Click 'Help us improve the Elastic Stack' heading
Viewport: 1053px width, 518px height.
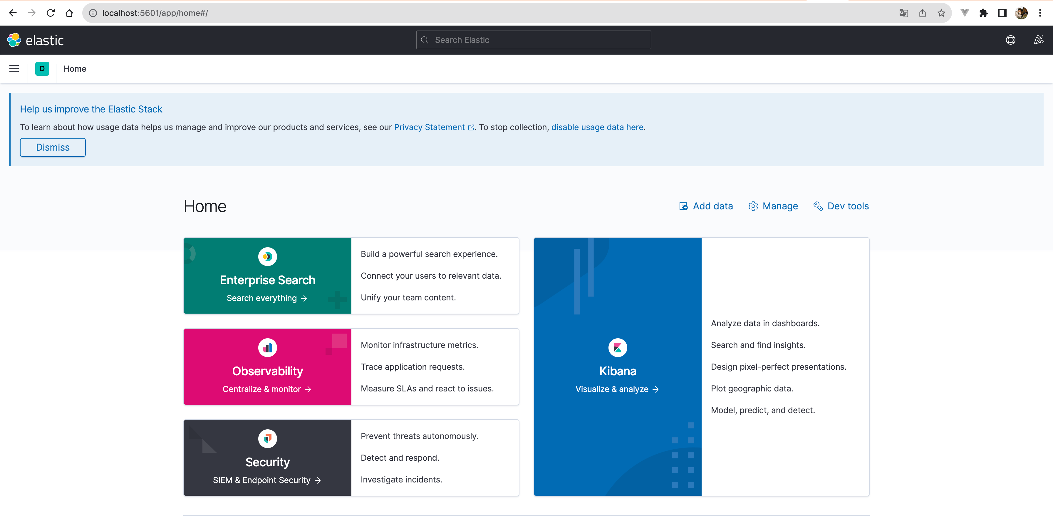(91, 110)
